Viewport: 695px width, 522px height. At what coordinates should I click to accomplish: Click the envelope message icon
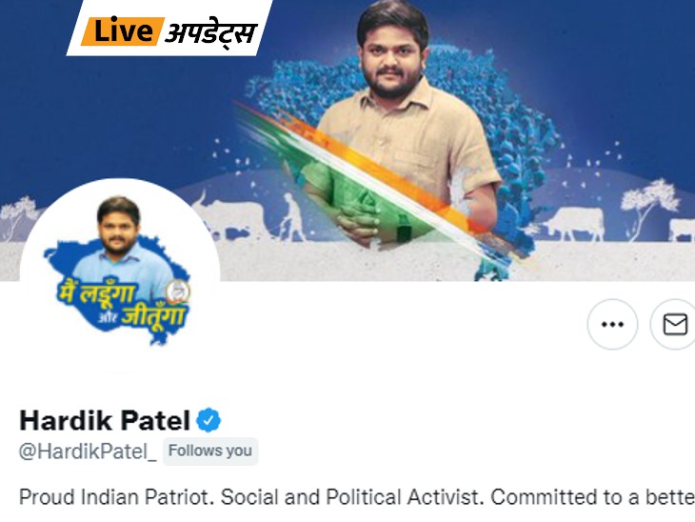(675, 324)
